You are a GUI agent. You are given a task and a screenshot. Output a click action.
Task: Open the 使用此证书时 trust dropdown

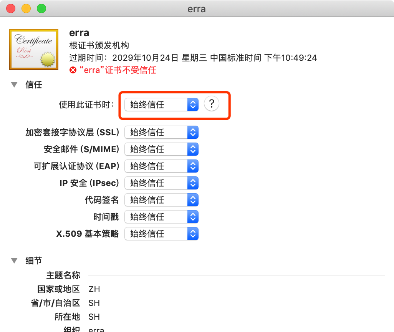click(161, 105)
